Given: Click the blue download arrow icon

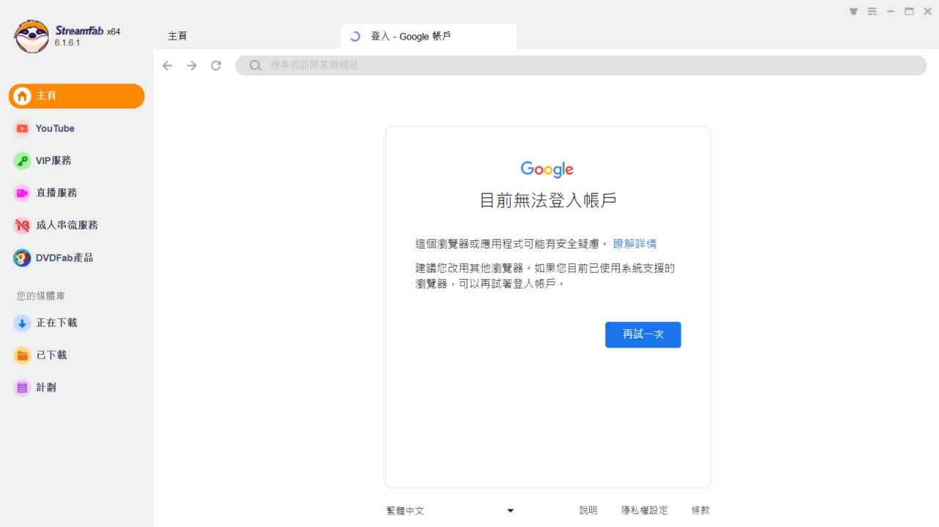Looking at the screenshot, I should click(x=22, y=323).
